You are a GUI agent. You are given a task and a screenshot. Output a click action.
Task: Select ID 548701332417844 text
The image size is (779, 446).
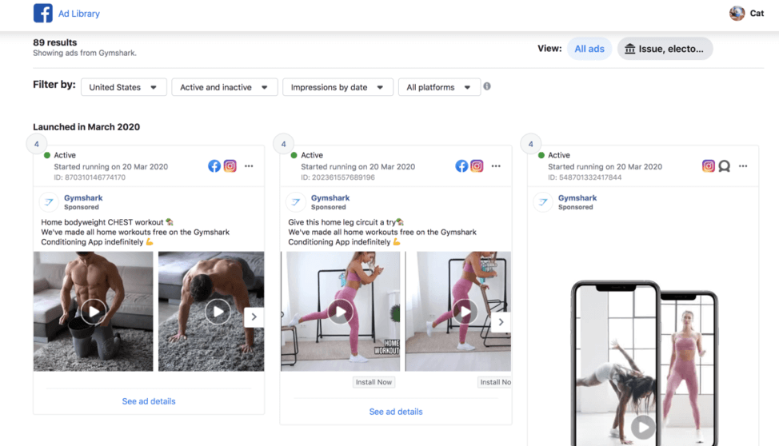tap(585, 177)
